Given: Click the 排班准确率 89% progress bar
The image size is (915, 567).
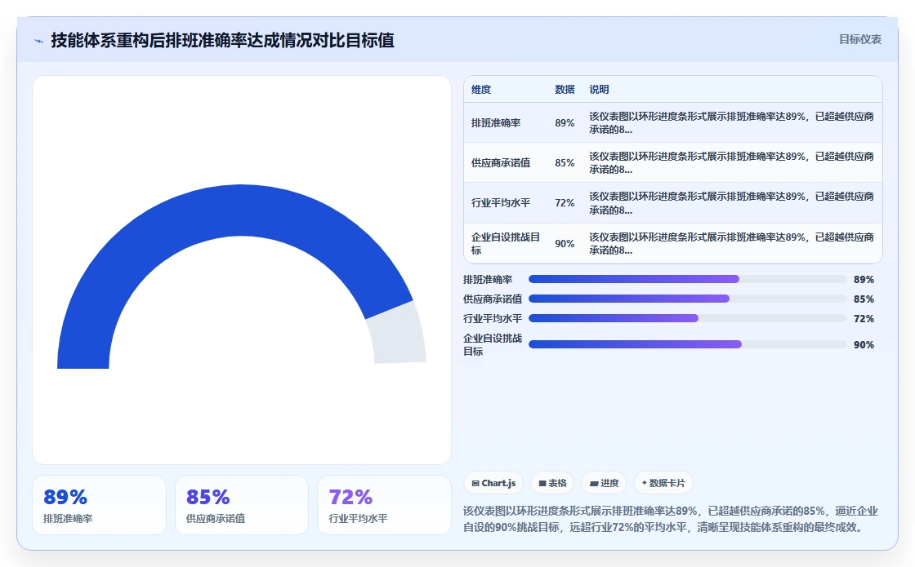Looking at the screenshot, I should pyautogui.click(x=687, y=279).
